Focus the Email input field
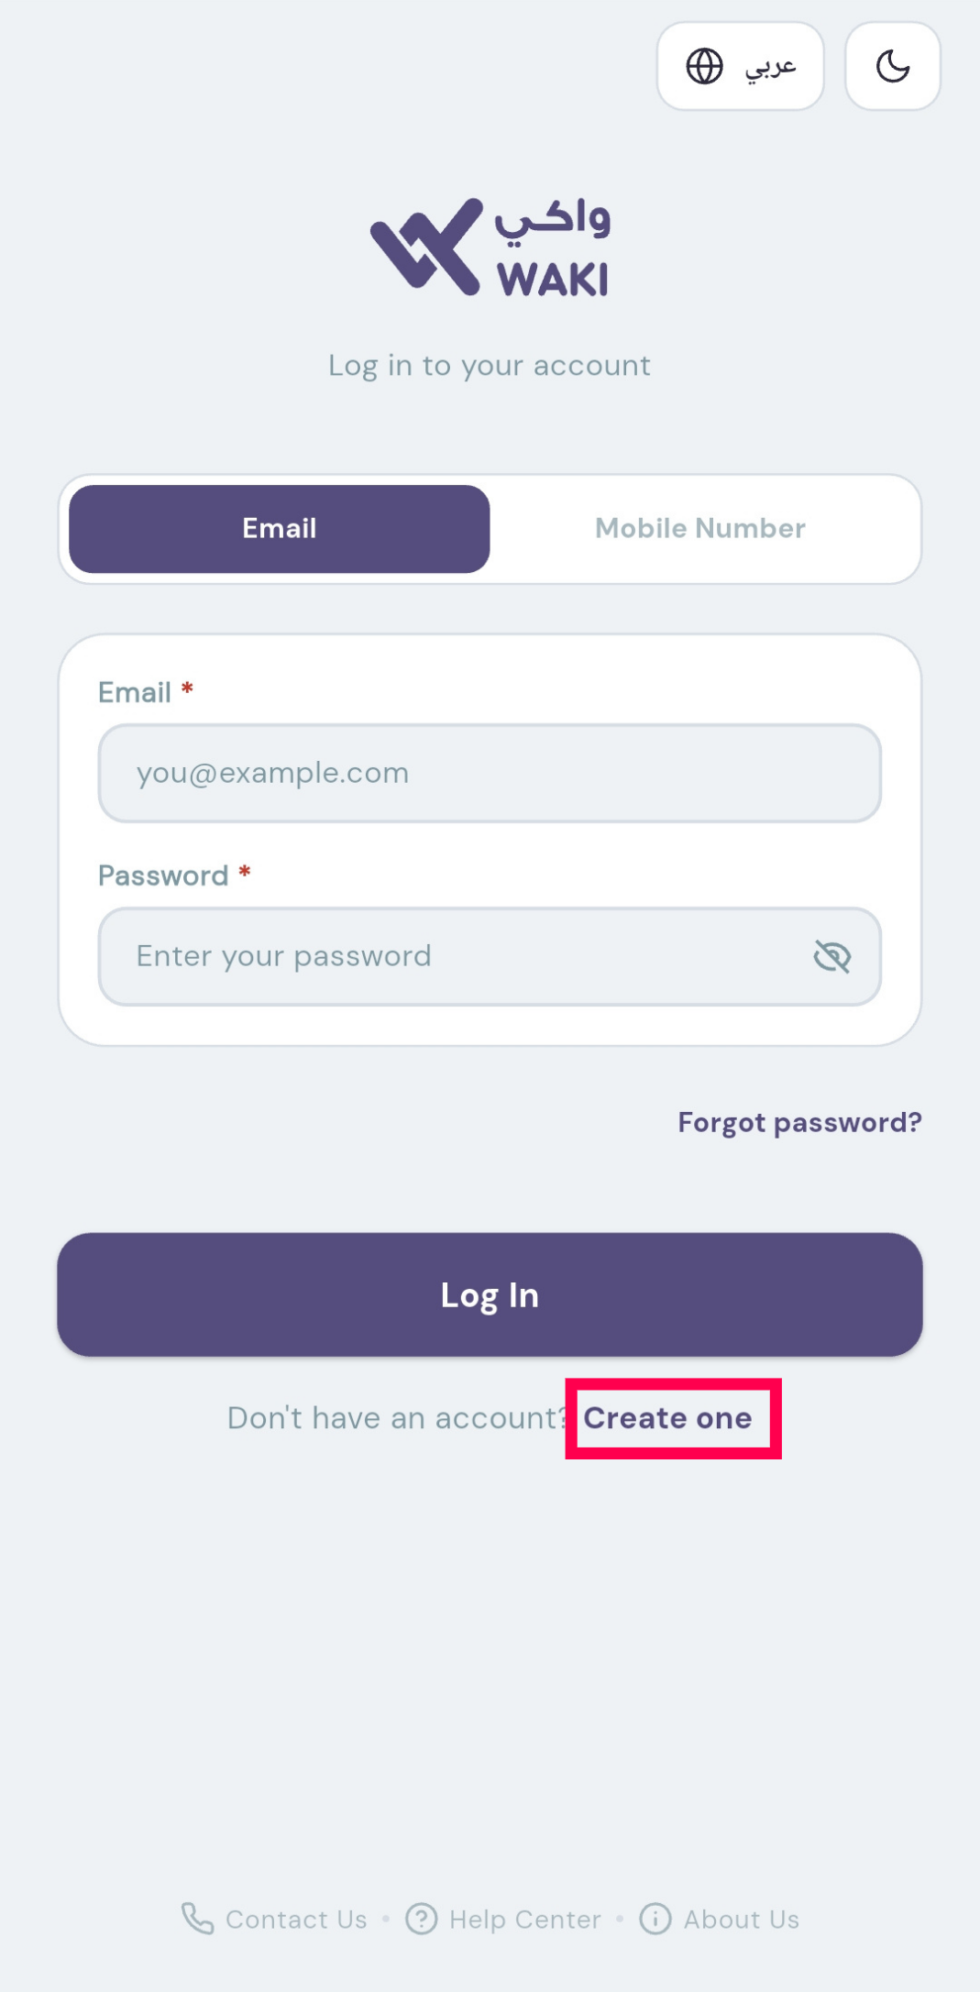Image resolution: width=980 pixels, height=1992 pixels. pos(490,773)
